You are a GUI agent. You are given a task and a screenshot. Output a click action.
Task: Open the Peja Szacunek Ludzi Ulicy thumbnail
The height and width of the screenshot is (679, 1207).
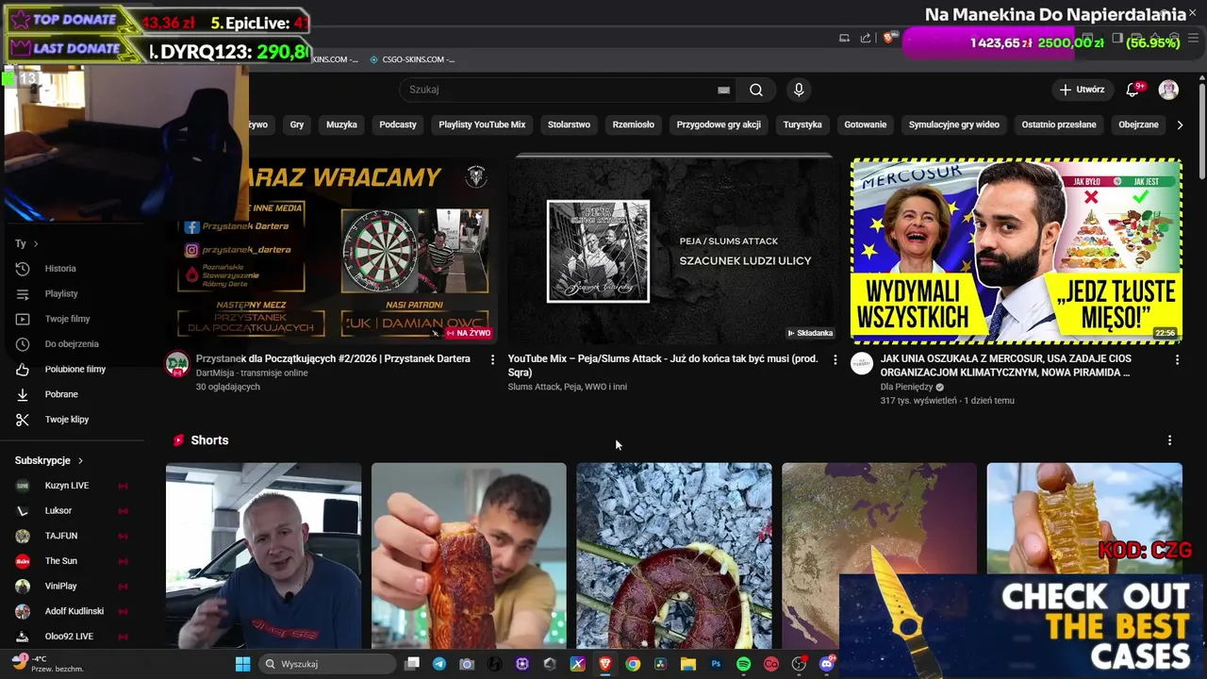point(670,250)
